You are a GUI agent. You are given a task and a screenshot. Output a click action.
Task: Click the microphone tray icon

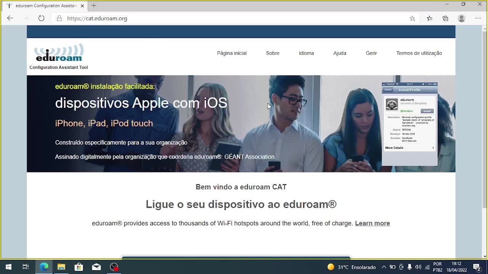pos(409,267)
